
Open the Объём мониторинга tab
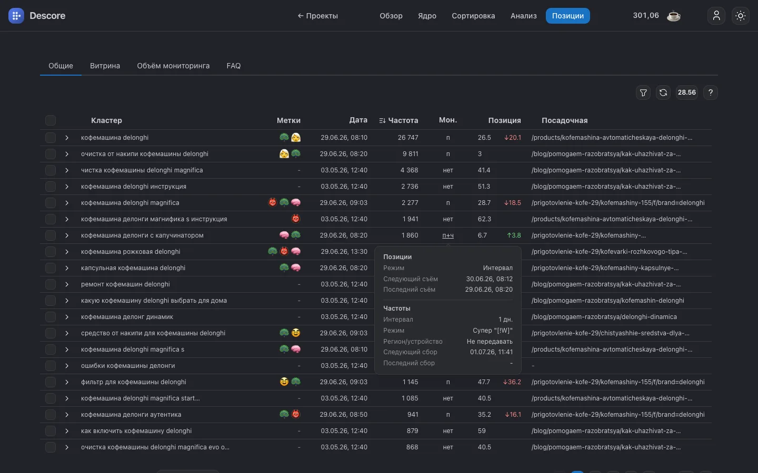click(173, 66)
